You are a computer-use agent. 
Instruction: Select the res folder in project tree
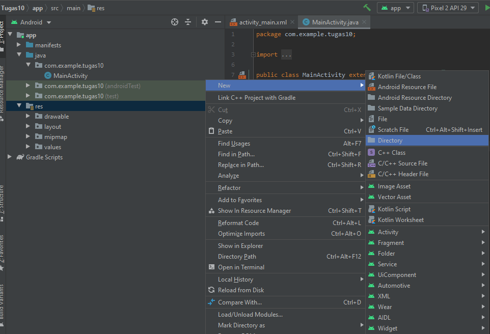tap(105, 106)
